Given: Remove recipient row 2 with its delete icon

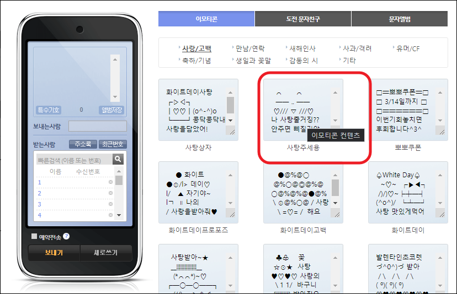Looking at the screenshot, I should pos(110,193).
